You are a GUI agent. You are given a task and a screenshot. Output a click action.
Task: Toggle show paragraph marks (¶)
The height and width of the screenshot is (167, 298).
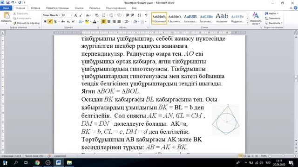(146, 15)
